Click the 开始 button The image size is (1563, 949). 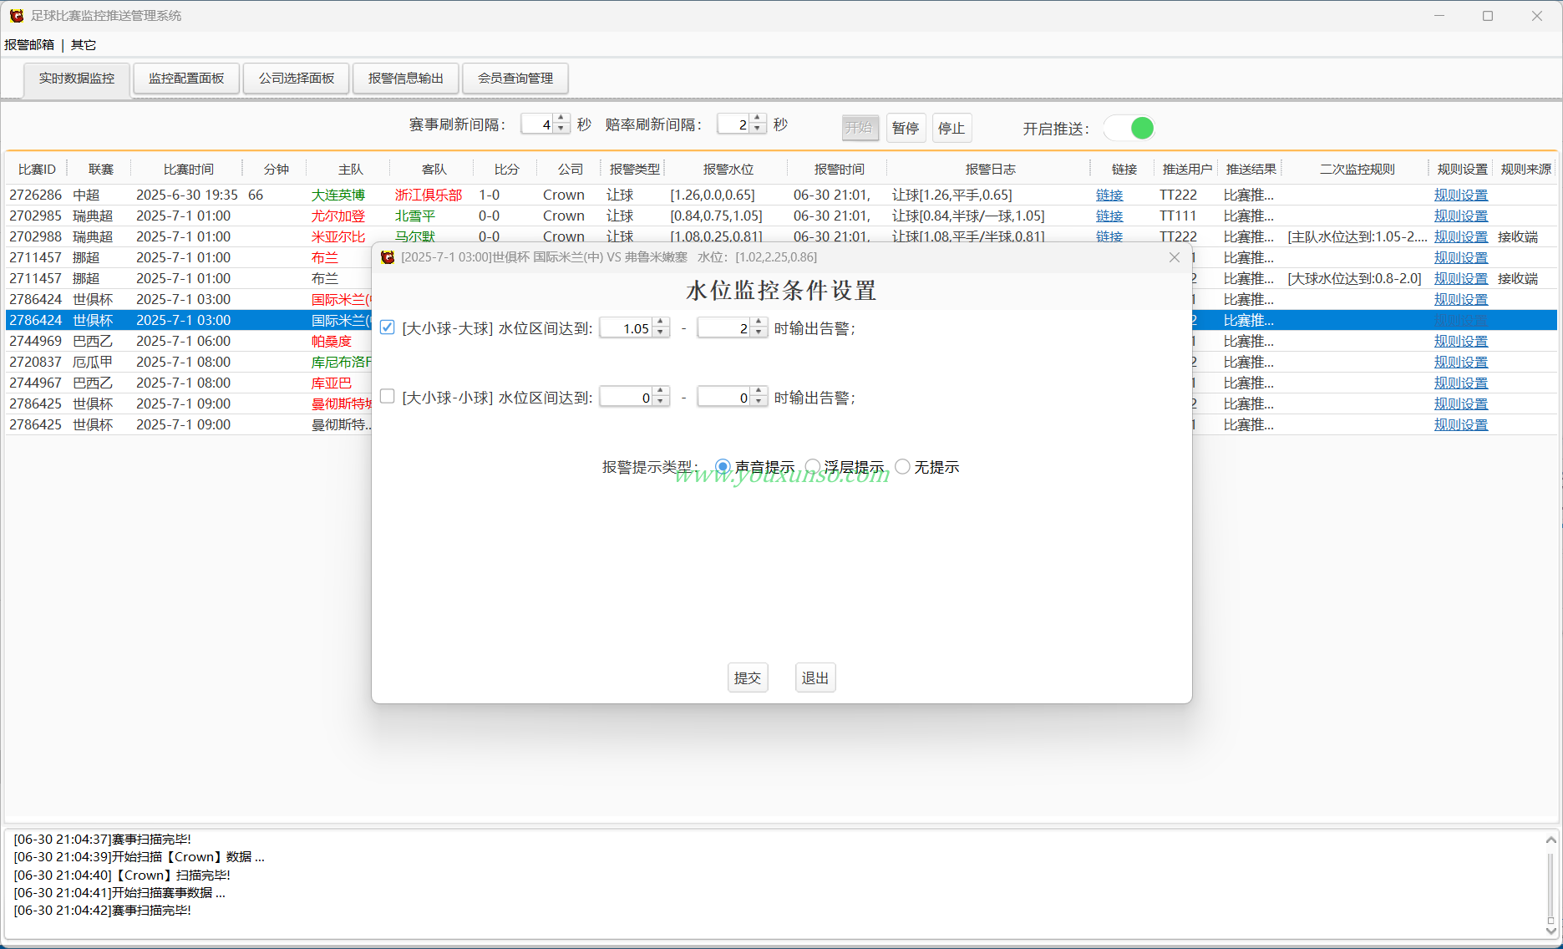point(860,128)
